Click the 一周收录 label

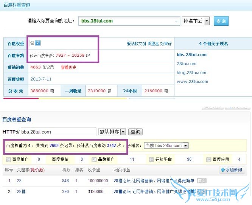(73, 91)
